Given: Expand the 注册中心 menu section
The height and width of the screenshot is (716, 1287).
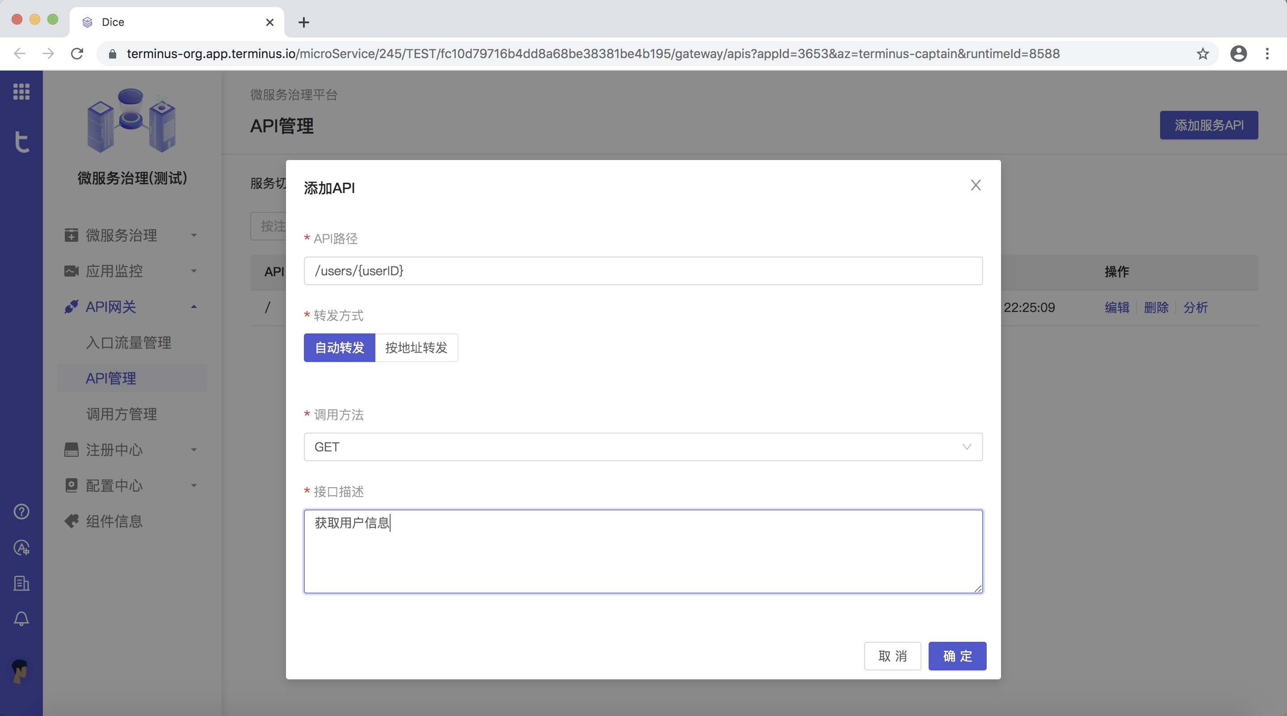Looking at the screenshot, I should (194, 450).
